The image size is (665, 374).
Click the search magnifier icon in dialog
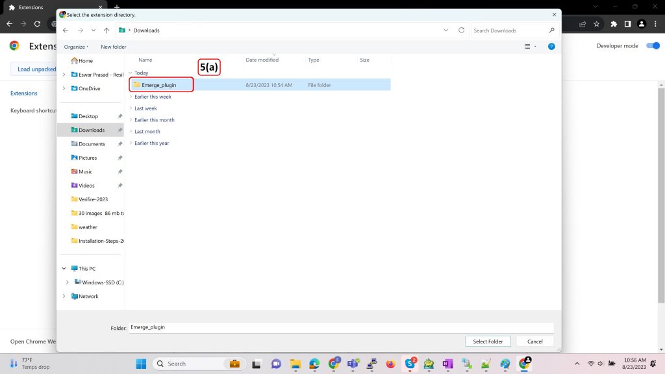[x=551, y=31]
